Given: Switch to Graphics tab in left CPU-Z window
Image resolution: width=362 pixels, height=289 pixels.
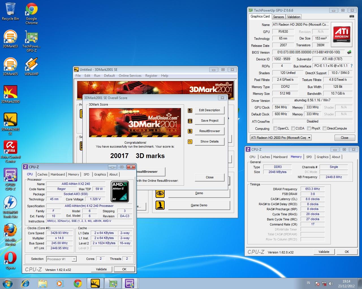Looking at the screenshot, I should (x=100, y=174).
